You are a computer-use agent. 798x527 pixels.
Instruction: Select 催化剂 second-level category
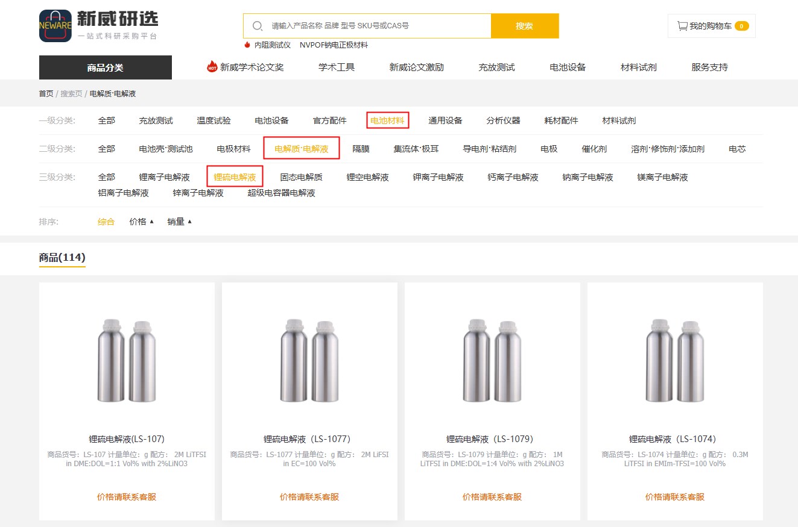click(x=594, y=149)
